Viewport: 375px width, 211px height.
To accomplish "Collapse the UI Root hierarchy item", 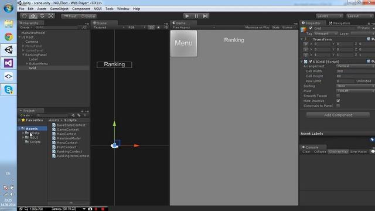I will click(x=19, y=38).
